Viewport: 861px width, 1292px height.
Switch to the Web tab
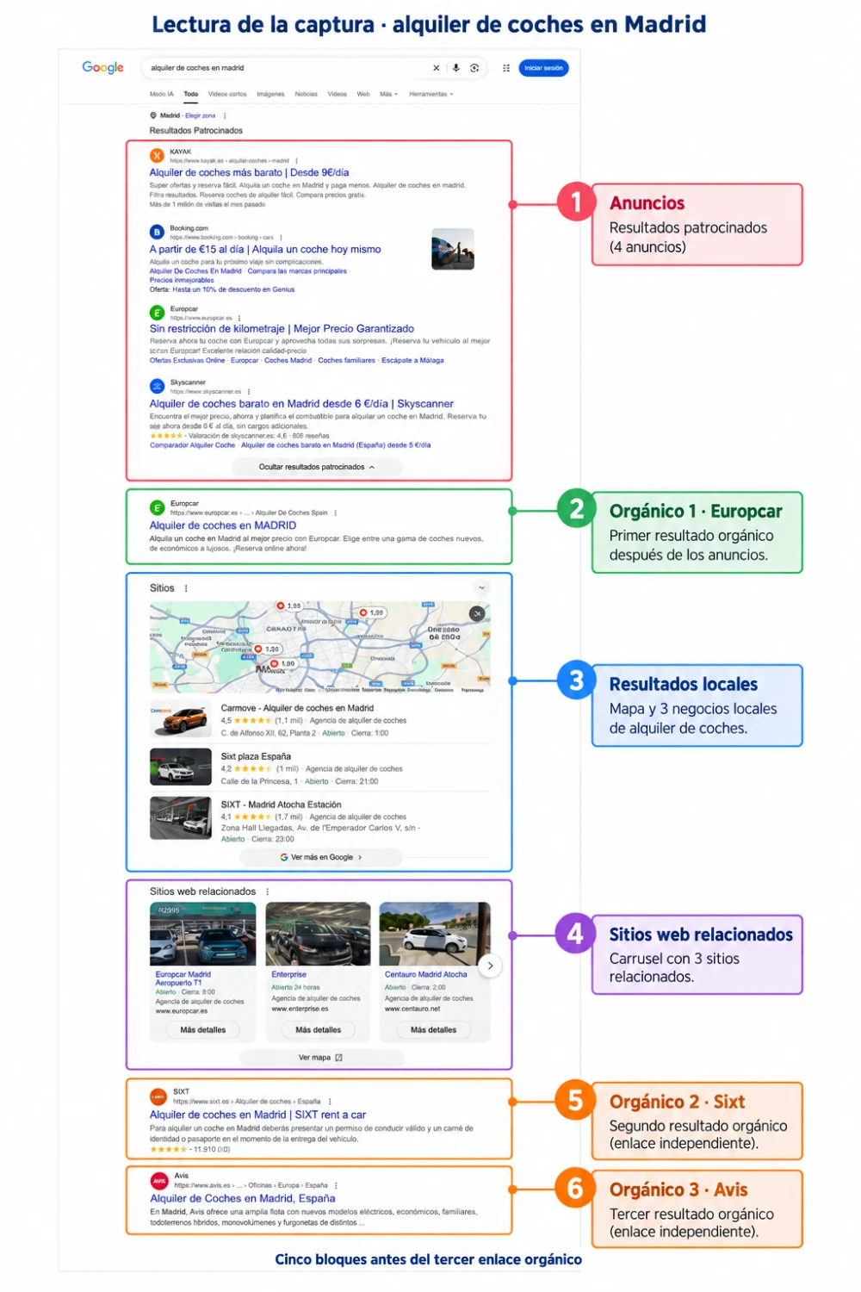(363, 94)
